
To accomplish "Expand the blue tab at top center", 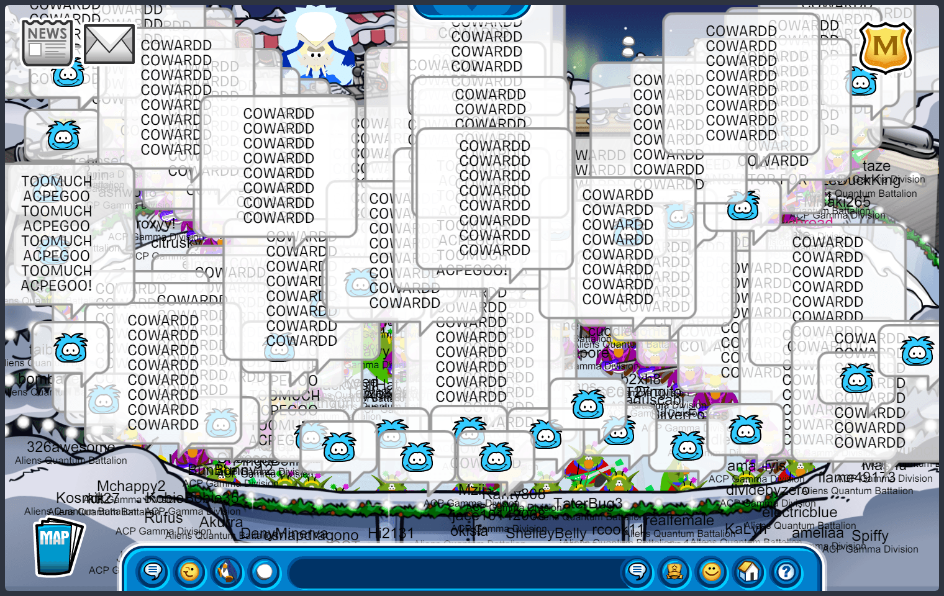I will (471, 11).
